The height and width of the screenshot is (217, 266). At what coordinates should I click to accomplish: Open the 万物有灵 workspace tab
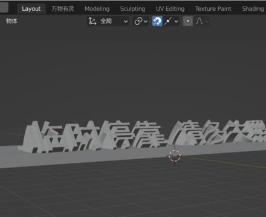tap(63, 9)
